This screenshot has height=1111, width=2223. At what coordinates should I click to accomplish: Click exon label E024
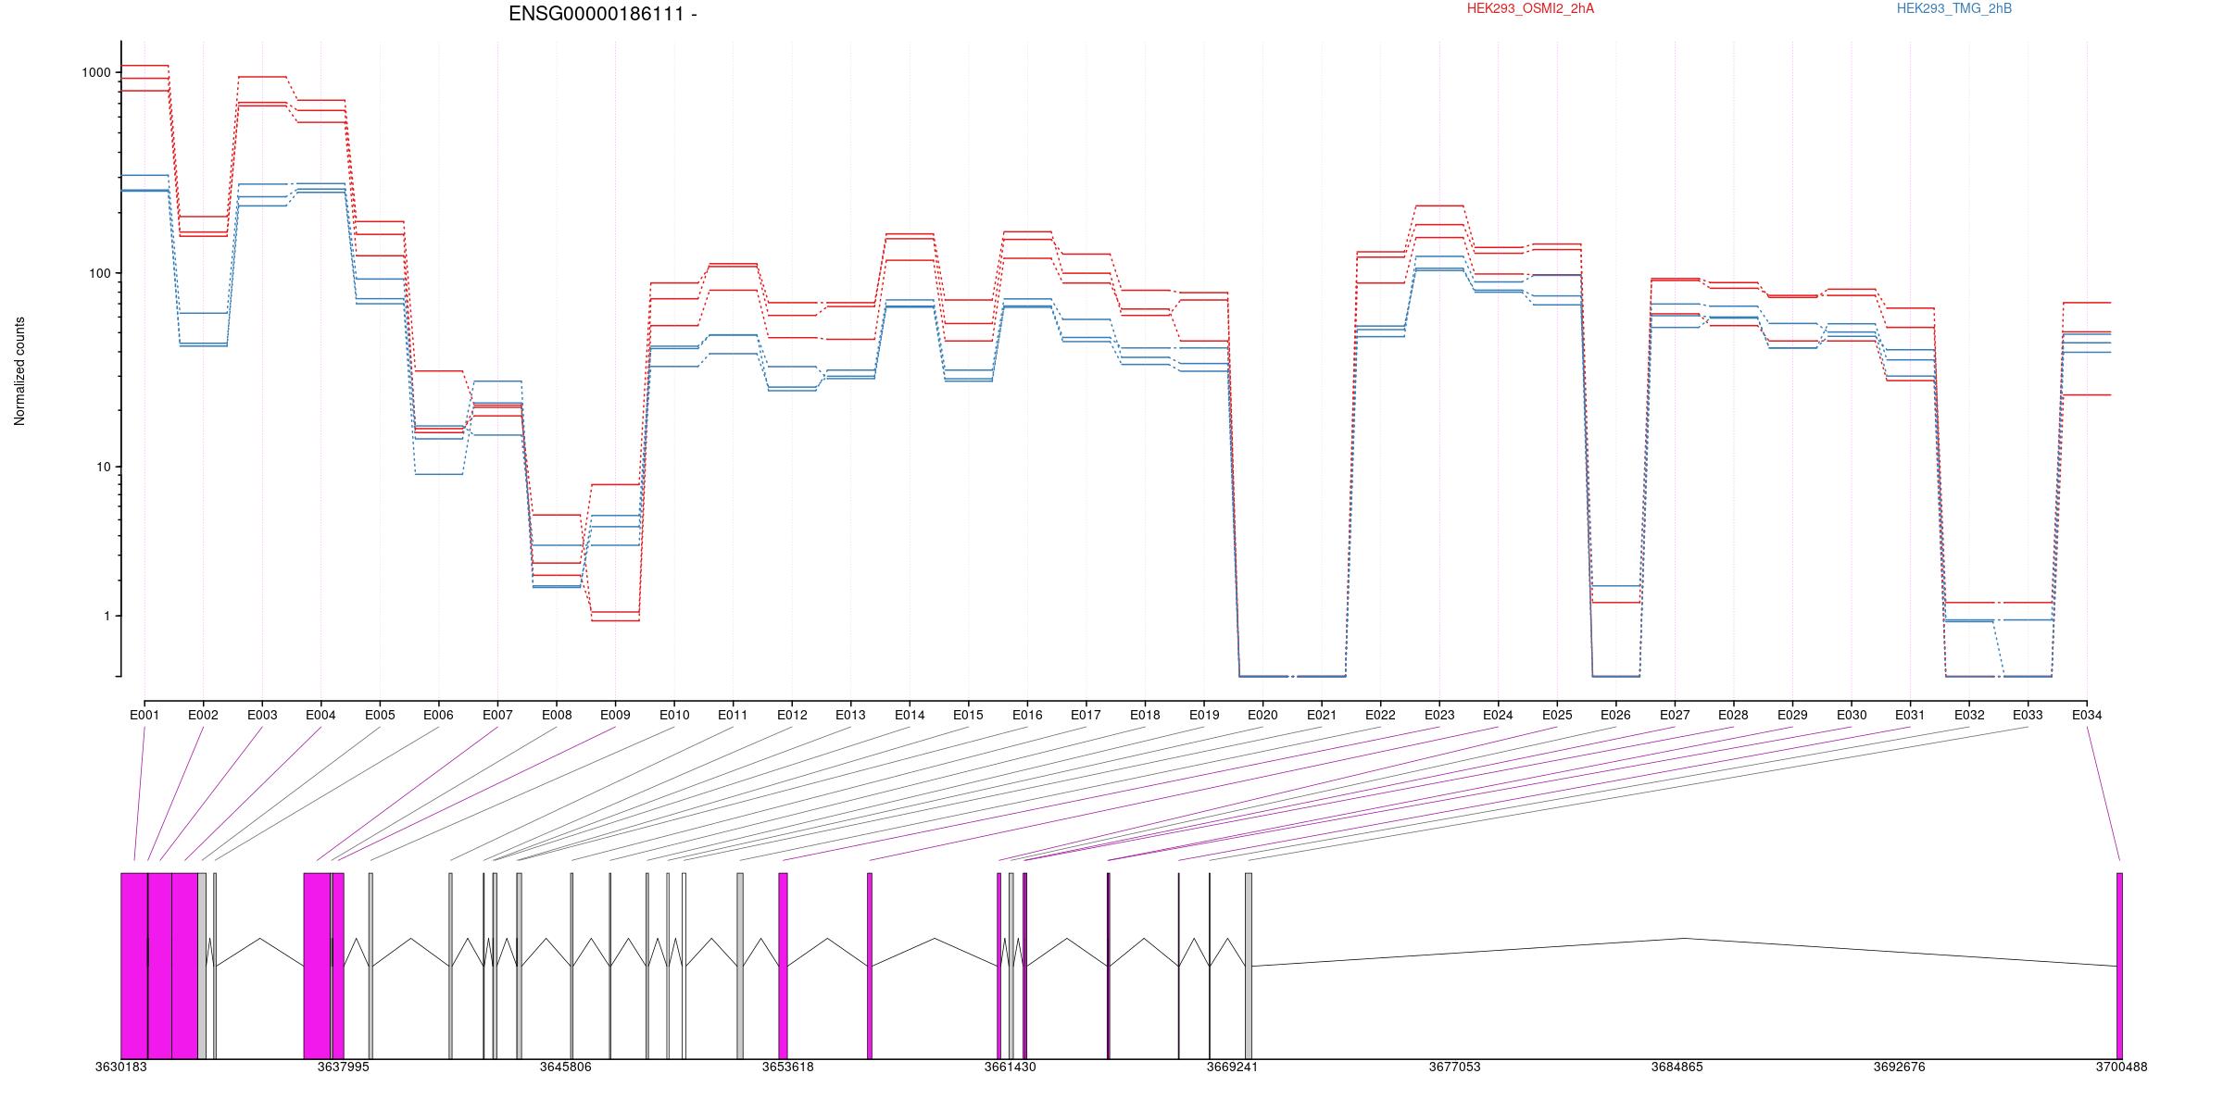(x=1498, y=715)
